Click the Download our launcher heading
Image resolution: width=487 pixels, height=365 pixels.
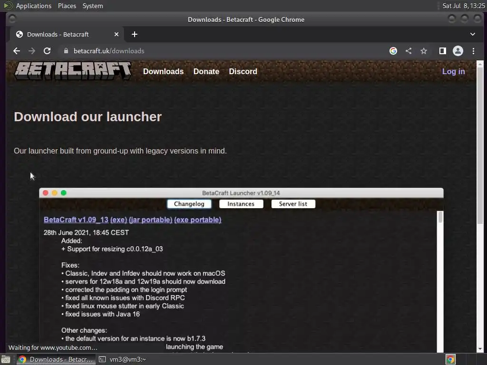coord(88,117)
